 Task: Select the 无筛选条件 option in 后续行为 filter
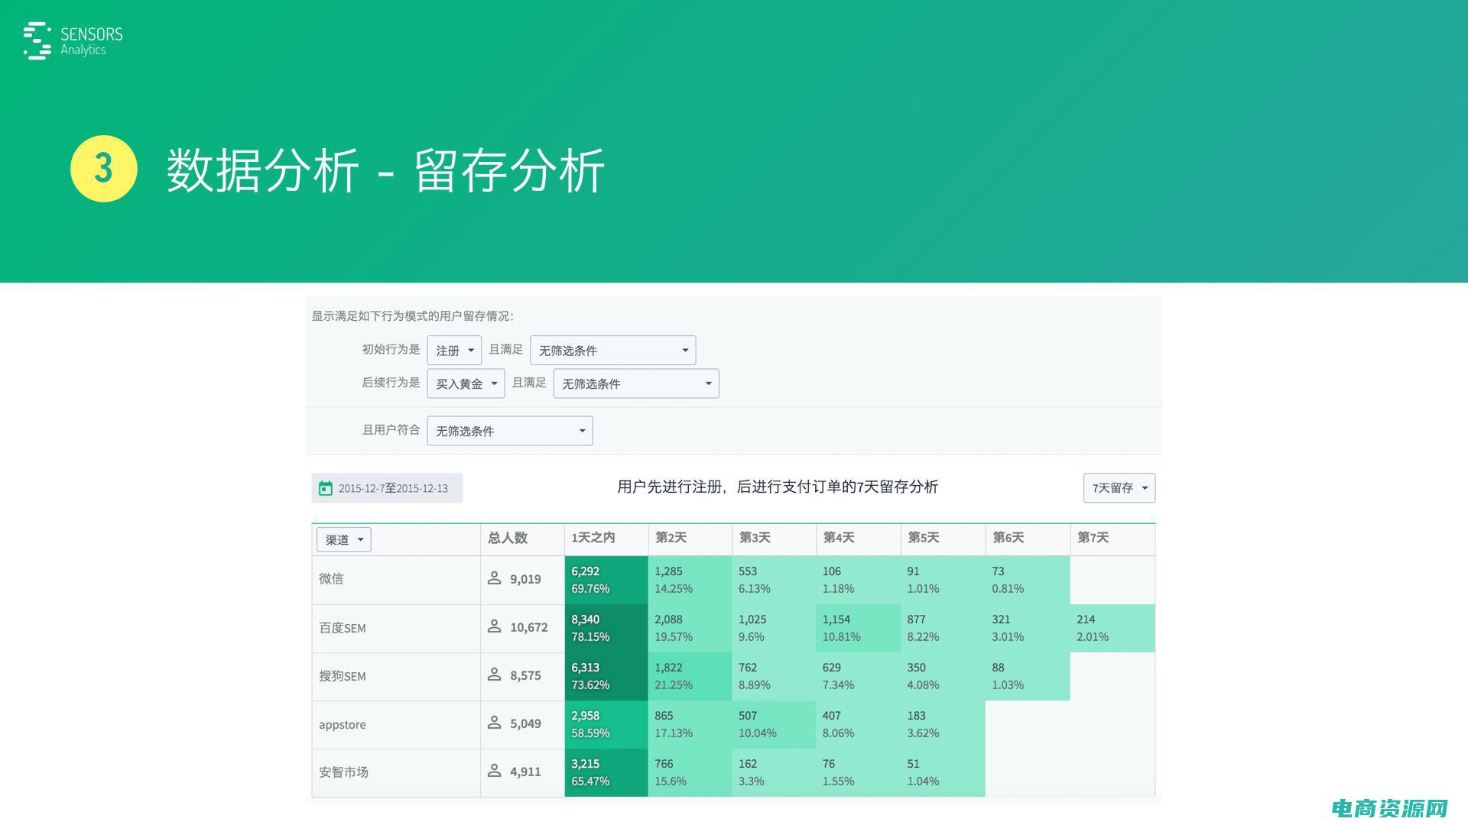pyautogui.click(x=634, y=383)
